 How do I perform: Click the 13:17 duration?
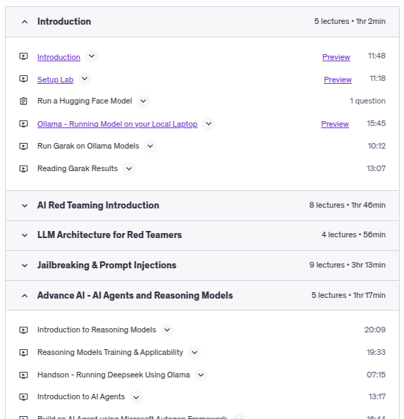(377, 396)
